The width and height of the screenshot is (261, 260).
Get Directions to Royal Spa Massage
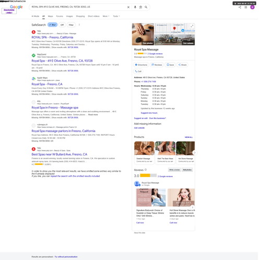(141, 65)
